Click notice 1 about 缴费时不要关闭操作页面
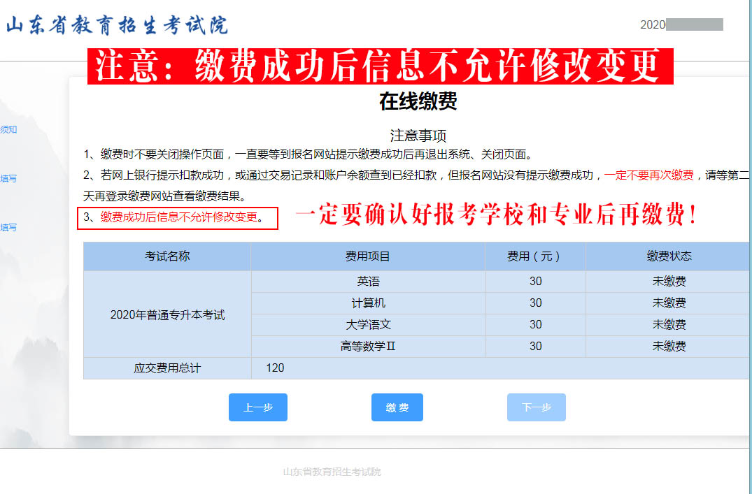 (x=307, y=154)
